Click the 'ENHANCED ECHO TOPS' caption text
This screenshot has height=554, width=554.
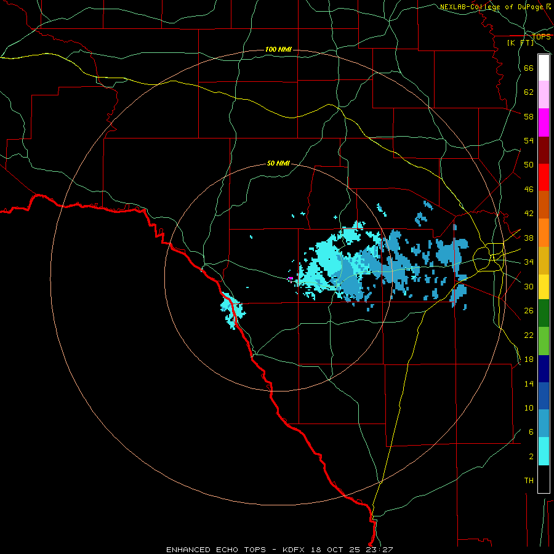point(216,550)
